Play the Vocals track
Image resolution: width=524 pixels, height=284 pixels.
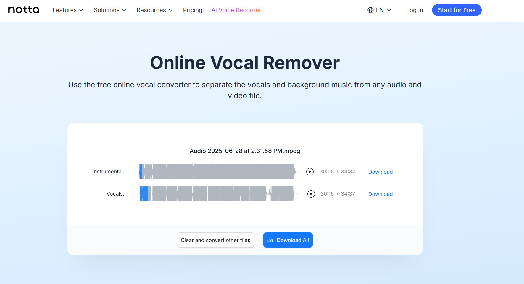311,194
